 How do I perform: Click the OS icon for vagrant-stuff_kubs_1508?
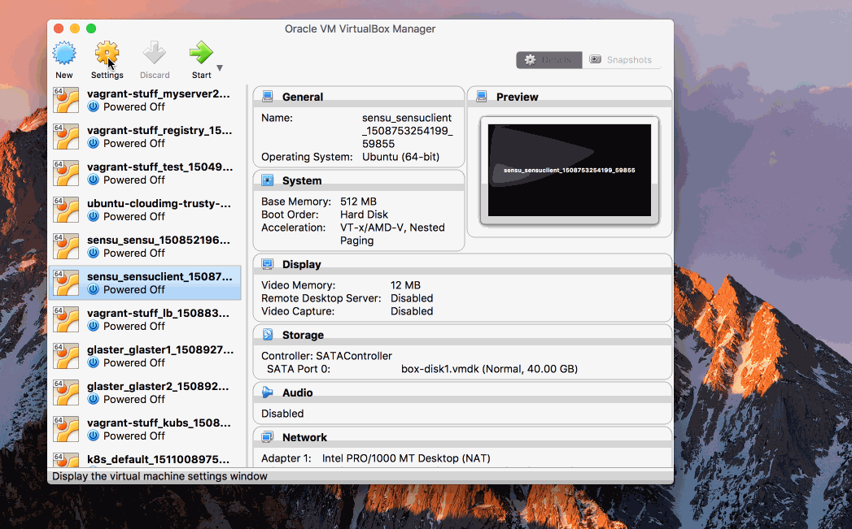click(66, 429)
